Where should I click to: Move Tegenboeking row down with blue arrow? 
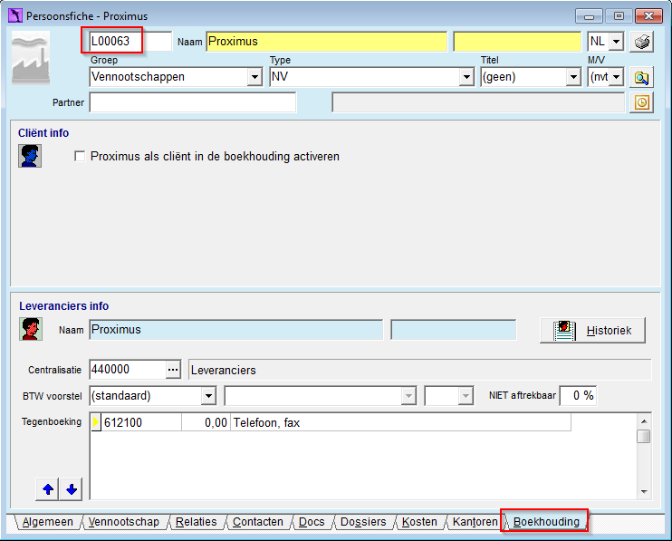[x=72, y=489]
